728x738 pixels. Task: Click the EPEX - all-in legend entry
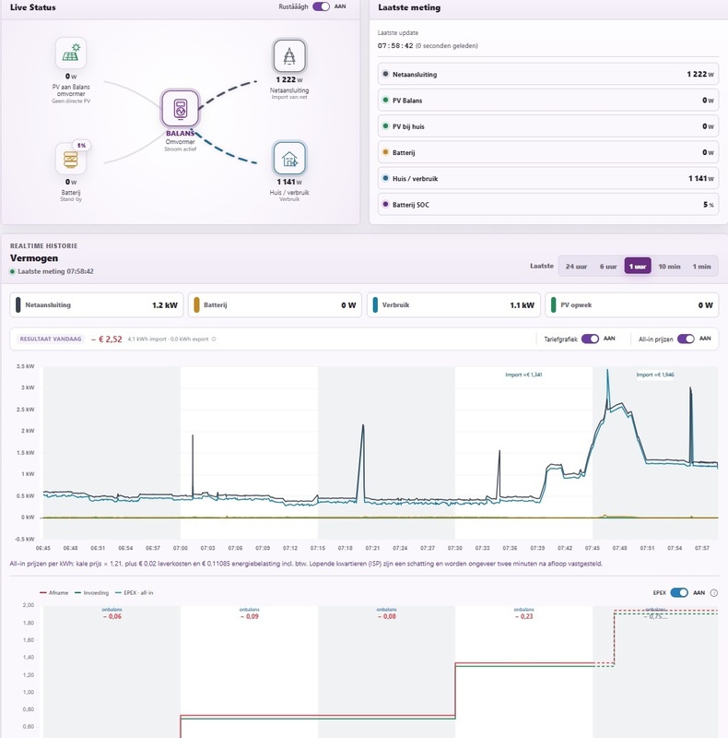click(x=134, y=592)
